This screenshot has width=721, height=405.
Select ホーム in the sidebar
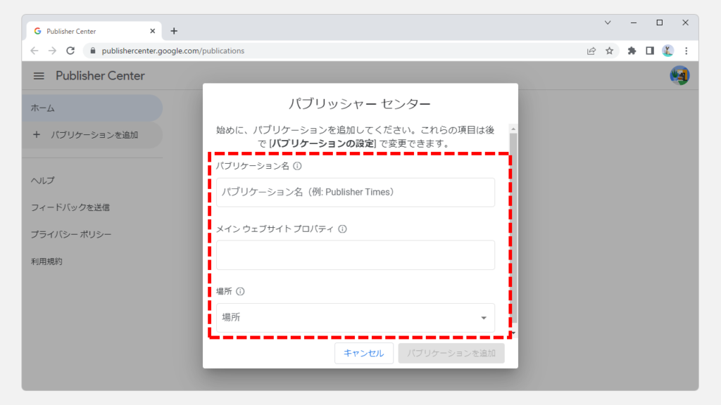(x=92, y=108)
